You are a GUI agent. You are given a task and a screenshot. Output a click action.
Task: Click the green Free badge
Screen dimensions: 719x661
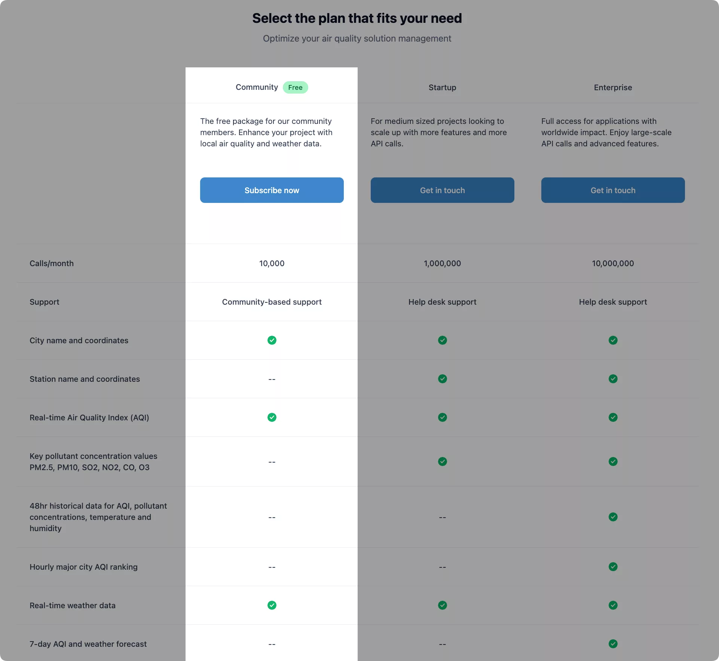tap(295, 87)
